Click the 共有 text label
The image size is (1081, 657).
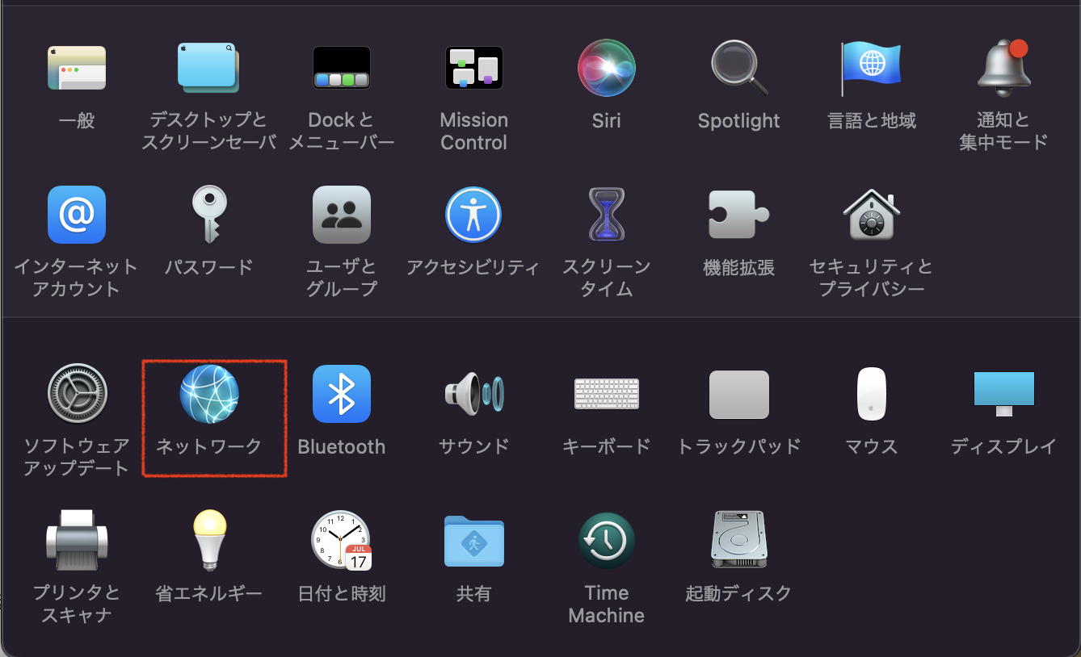(474, 593)
